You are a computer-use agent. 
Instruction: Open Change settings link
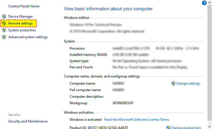click(x=188, y=83)
